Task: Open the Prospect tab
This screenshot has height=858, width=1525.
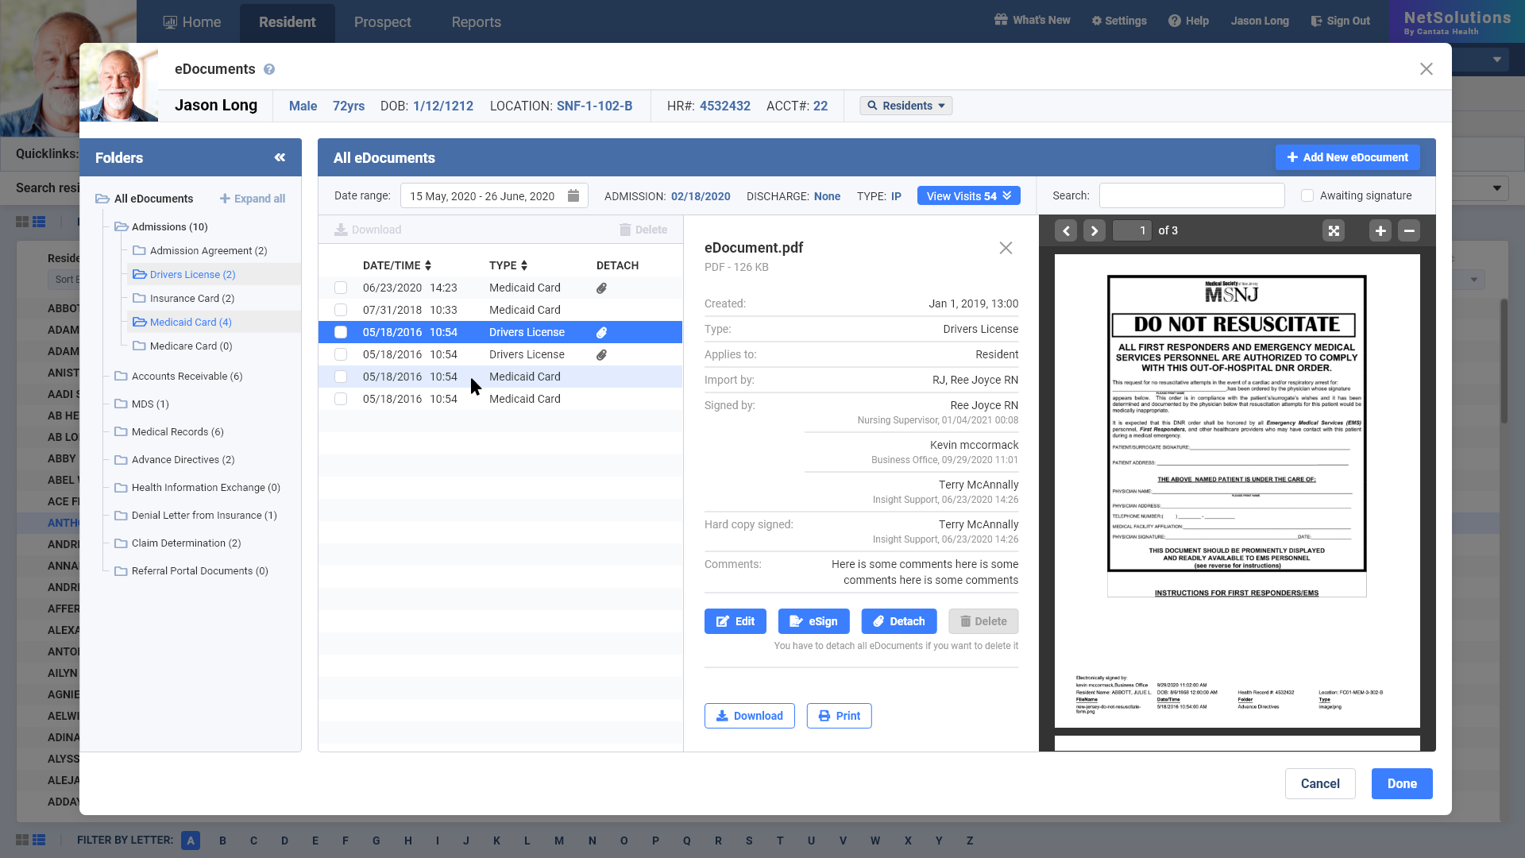Action: pos(382,22)
